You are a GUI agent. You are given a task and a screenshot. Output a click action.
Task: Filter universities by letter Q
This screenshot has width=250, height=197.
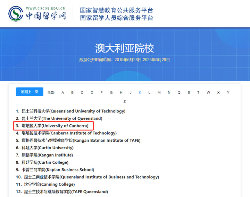pos(179,92)
